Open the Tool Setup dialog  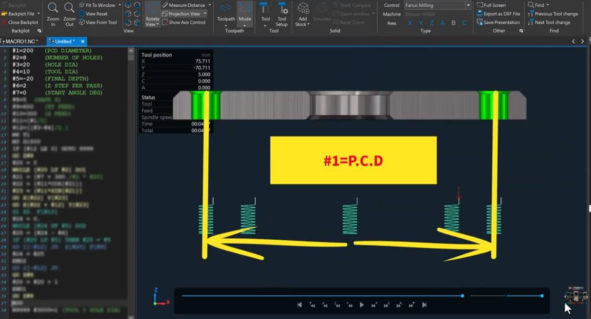[281, 15]
